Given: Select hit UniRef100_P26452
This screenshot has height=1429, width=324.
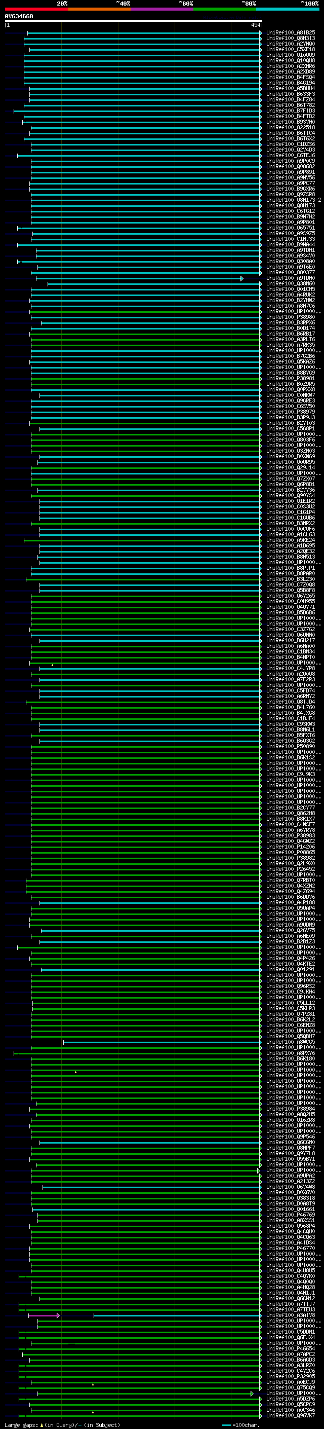Looking at the screenshot, I should pos(291,869).
